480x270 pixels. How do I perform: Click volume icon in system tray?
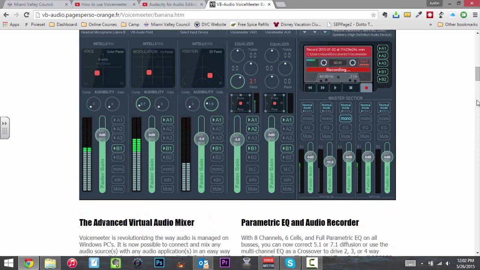(448, 263)
